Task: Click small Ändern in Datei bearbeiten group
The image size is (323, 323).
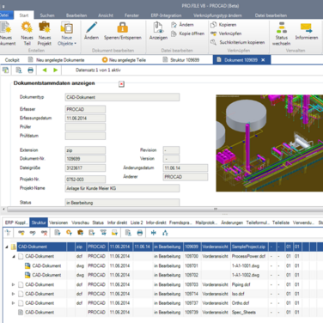Action: pos(182,25)
